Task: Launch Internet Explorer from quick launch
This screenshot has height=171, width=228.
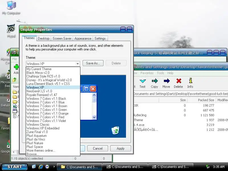Action: click(41, 167)
